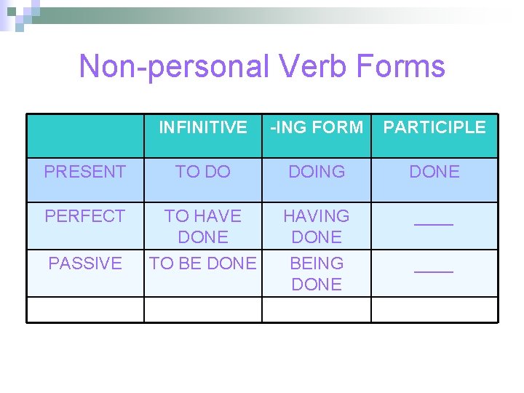This screenshot has height=393, width=524.
Task: Select the -ING FORM column header
Action: [316, 127]
